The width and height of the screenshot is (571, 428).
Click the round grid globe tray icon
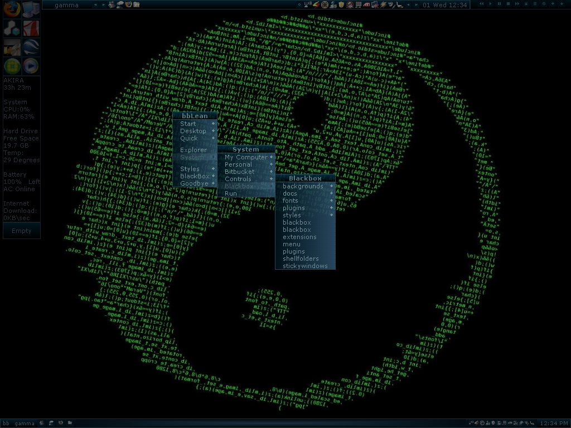[x=325, y=4]
